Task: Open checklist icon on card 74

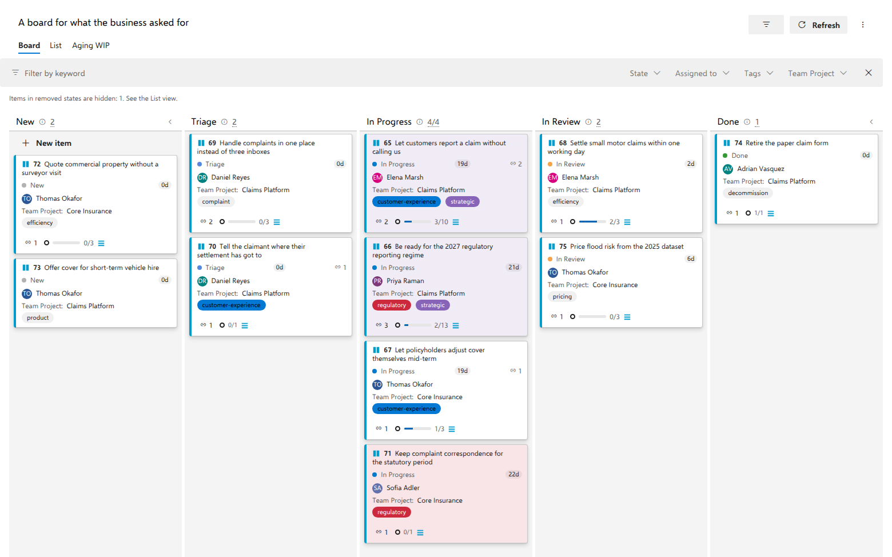Action: coord(771,213)
